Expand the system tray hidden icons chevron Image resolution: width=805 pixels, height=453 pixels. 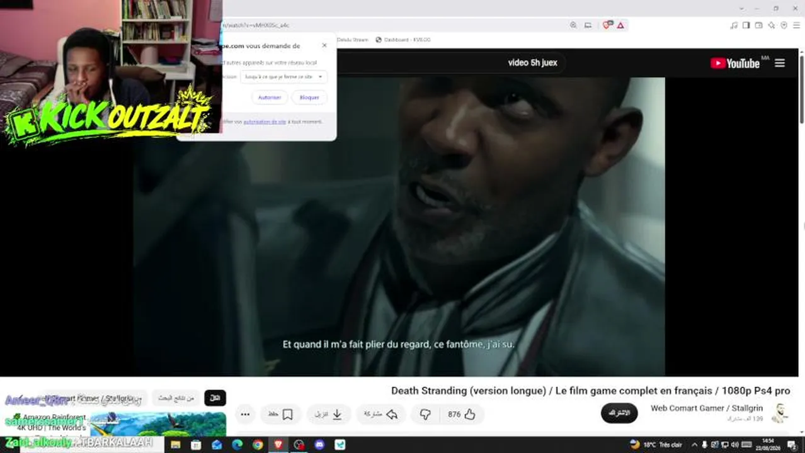pos(695,445)
